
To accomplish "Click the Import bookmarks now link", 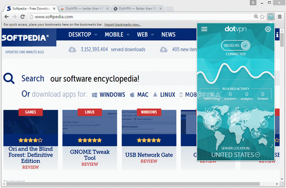I will 123,25.
